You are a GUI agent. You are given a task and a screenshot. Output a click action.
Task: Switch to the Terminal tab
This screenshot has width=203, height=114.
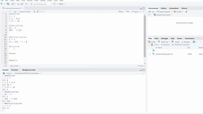pos(14,70)
